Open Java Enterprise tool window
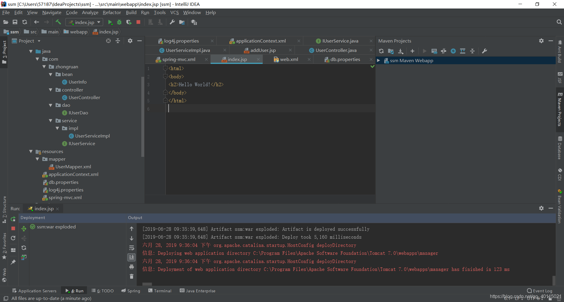This screenshot has height=302, width=564. pos(197,291)
